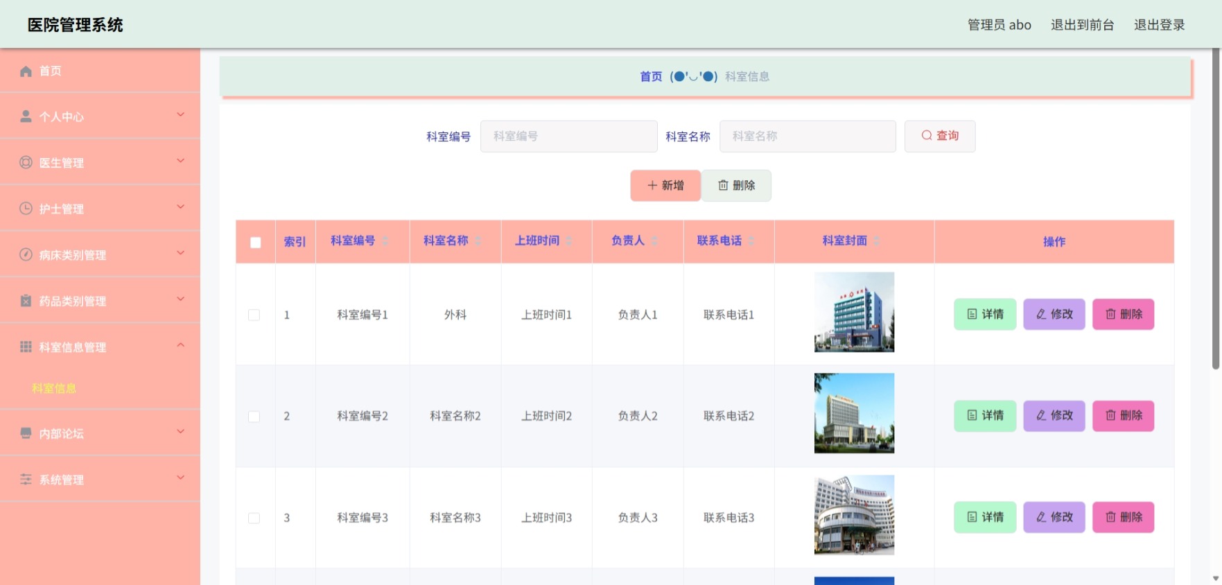This screenshot has width=1222, height=585.
Task: Sort by 负责人 column arrows
Action: (x=654, y=241)
